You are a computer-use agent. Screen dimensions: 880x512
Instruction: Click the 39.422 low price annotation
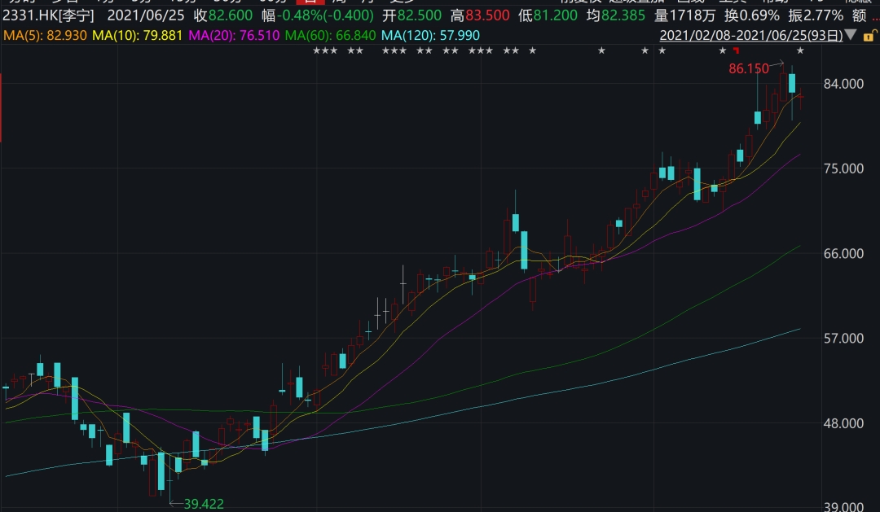point(203,504)
